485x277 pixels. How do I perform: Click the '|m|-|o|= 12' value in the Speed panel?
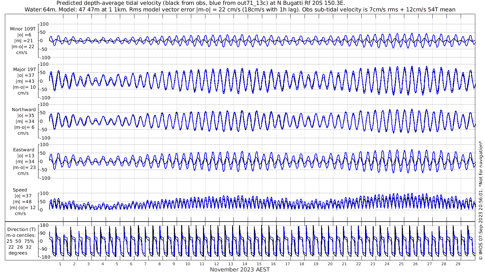click(x=23, y=208)
